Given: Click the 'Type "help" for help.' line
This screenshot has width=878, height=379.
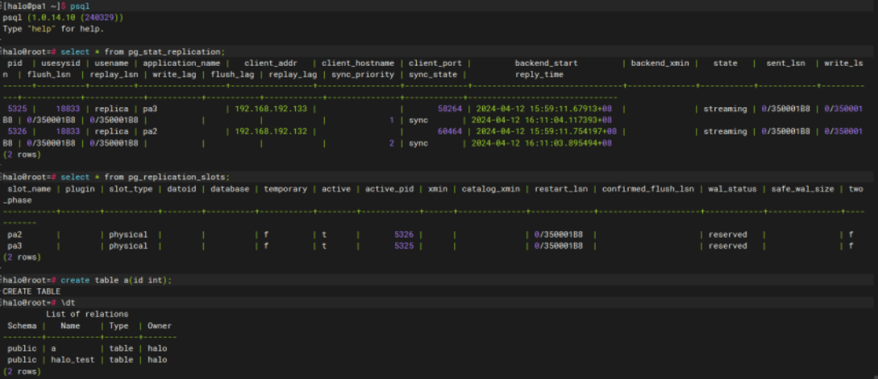Looking at the screenshot, I should point(54,28).
